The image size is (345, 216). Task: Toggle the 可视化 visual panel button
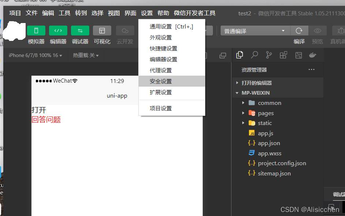coord(102,31)
